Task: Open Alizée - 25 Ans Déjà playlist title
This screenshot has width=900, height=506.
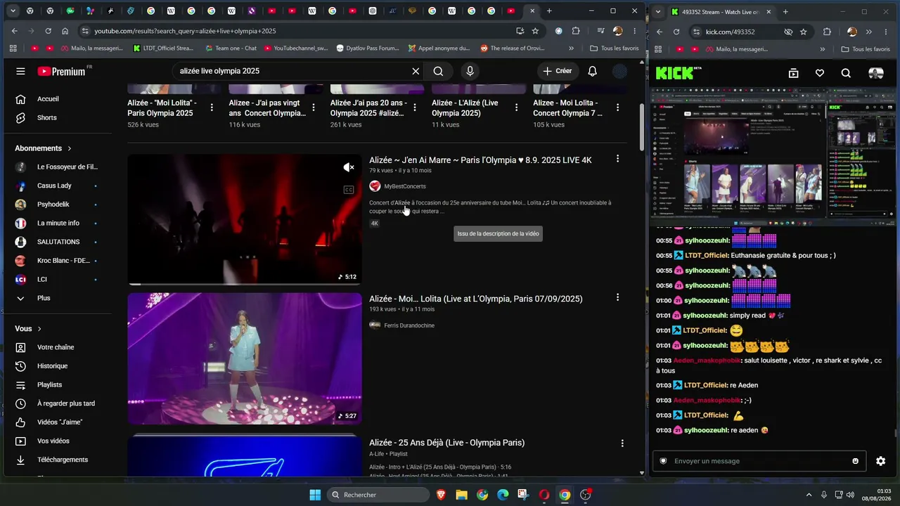Action: [x=446, y=443]
